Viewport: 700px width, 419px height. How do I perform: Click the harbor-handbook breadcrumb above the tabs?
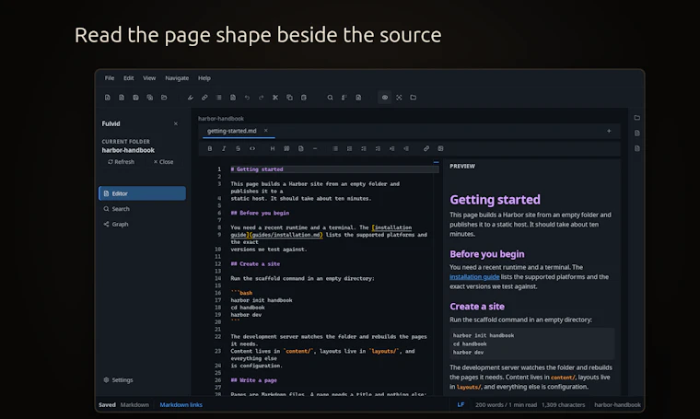221,118
